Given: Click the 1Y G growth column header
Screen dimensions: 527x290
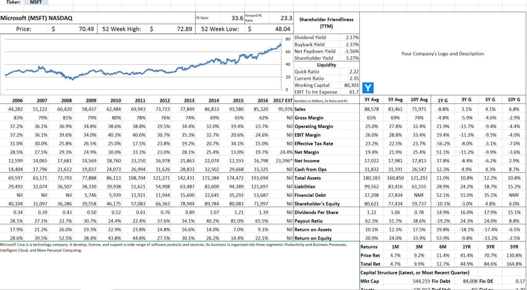Looking at the screenshot, I should [442, 100].
